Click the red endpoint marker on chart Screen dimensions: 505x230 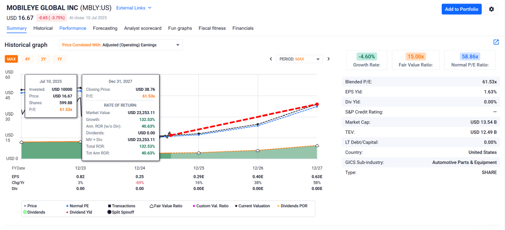317,104
